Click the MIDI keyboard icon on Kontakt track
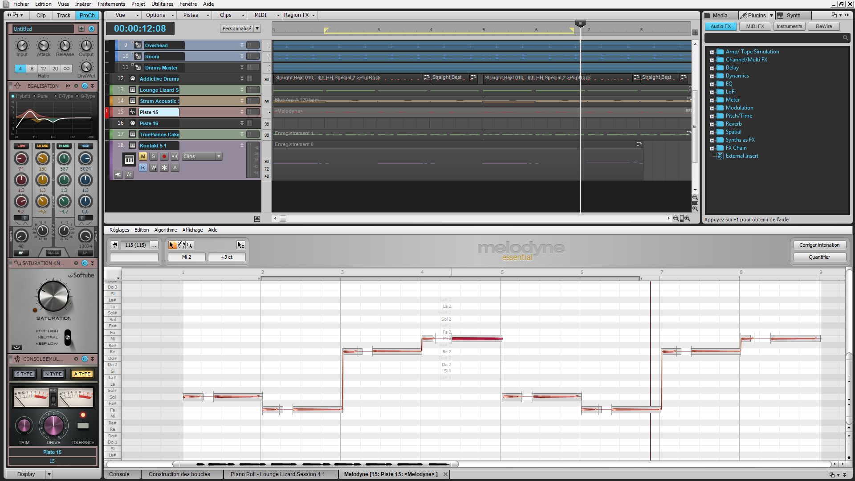 (x=129, y=159)
